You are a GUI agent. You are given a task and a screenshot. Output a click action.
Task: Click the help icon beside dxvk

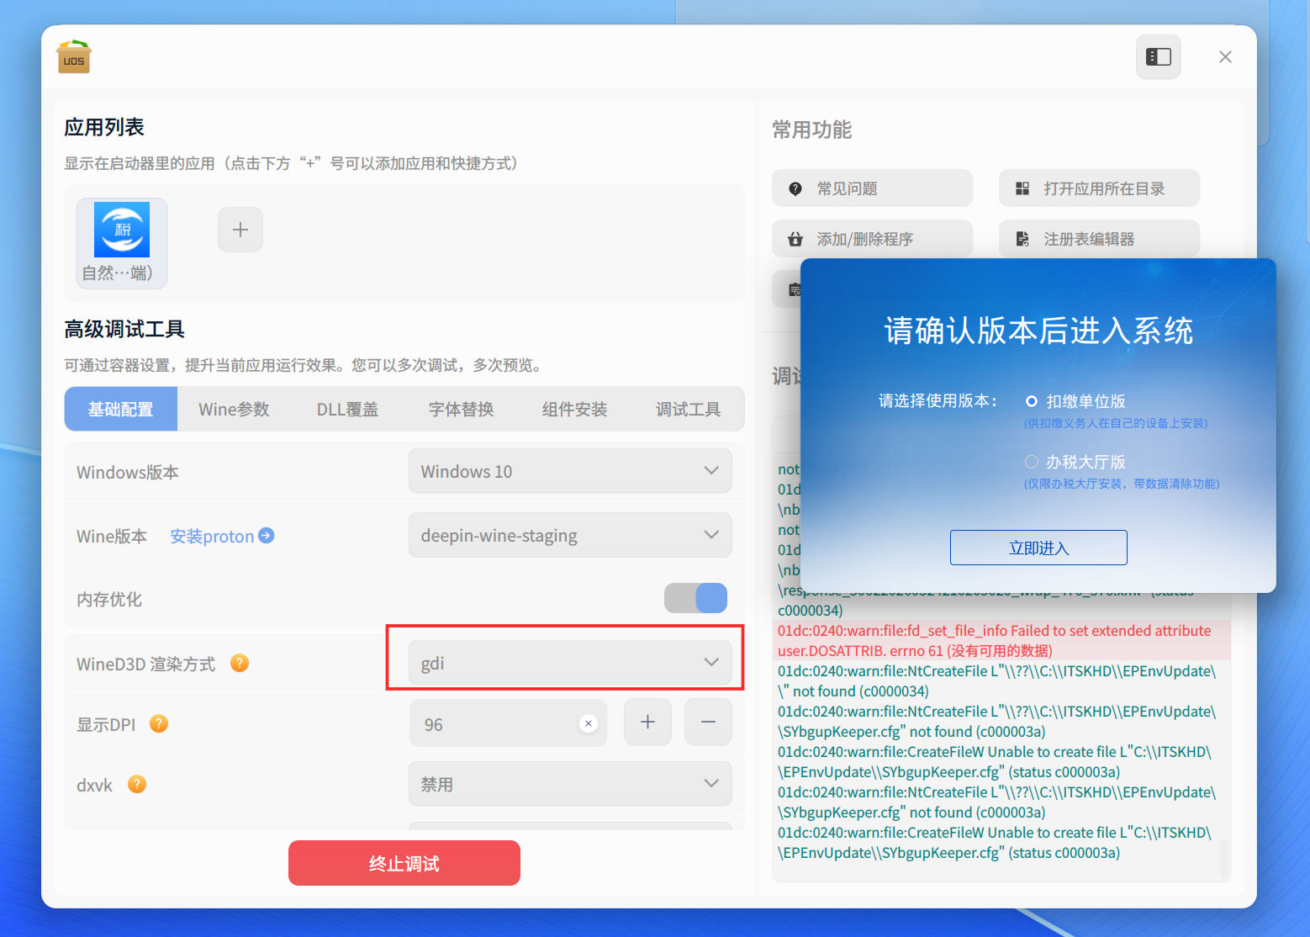click(x=136, y=784)
